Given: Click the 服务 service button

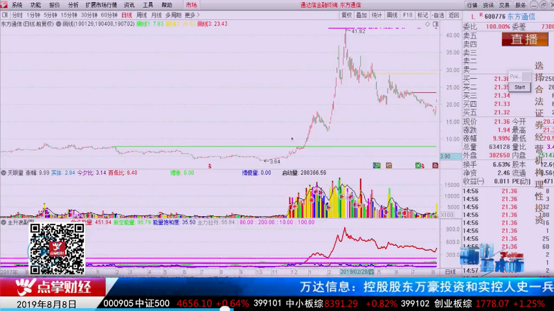Looking at the screenshot, I should [520, 5].
